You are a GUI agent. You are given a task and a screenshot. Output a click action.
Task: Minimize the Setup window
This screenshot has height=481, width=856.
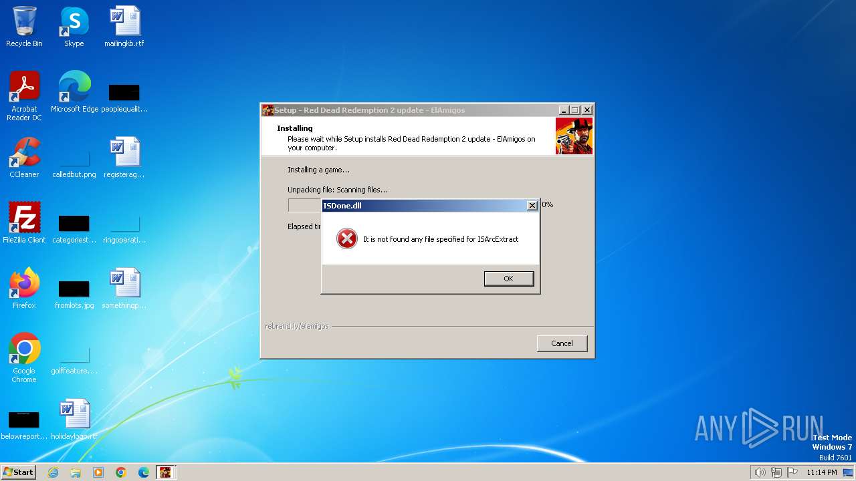563,110
